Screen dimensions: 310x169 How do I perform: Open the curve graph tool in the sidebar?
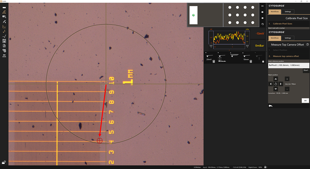4,27
